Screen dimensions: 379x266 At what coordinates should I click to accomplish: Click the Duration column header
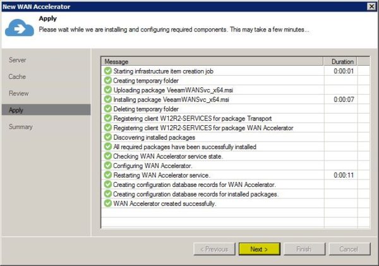[340, 62]
